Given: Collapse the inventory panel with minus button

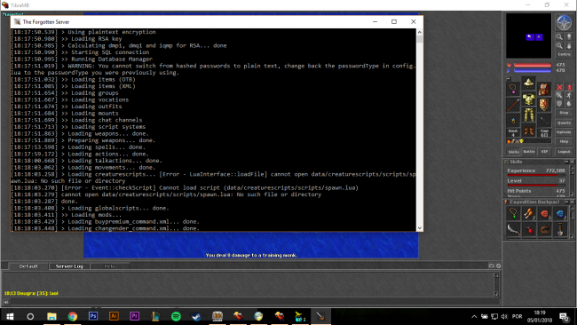Looking at the screenshot, I should click(x=509, y=78).
